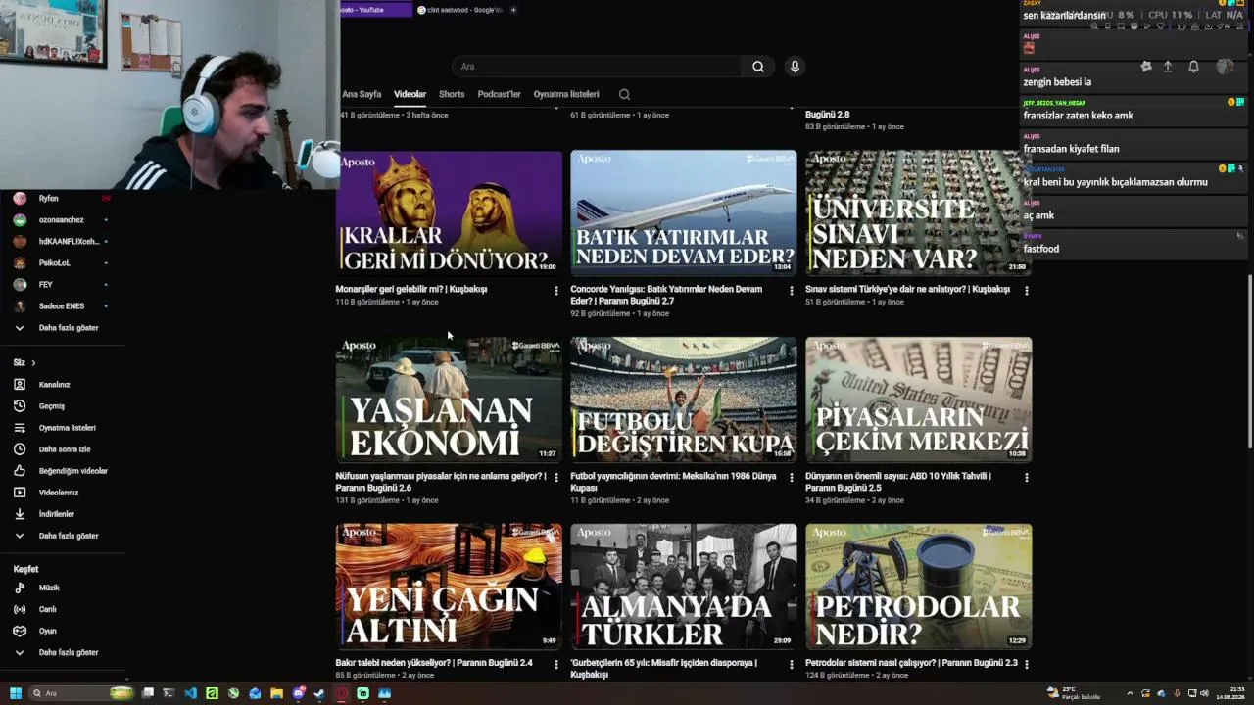Open the Terminal taskbar icon
Screen dimensions: 1254x705
pos(169,693)
